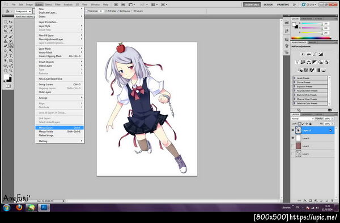Screen dimensions: 340x223
Task: Open the layer Opacity arrow
Action: coord(333,119)
